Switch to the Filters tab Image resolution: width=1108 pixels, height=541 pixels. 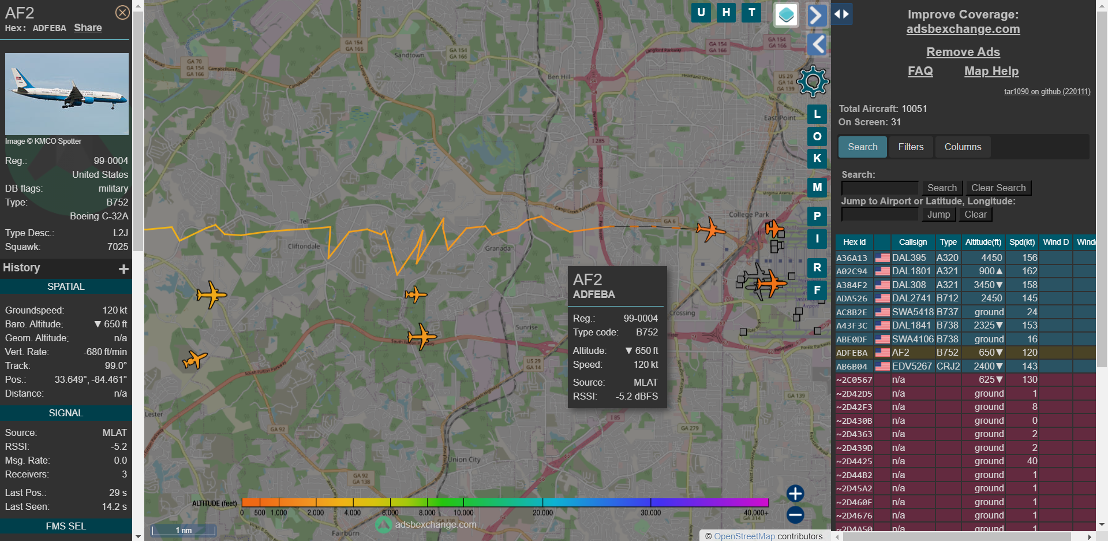click(911, 147)
